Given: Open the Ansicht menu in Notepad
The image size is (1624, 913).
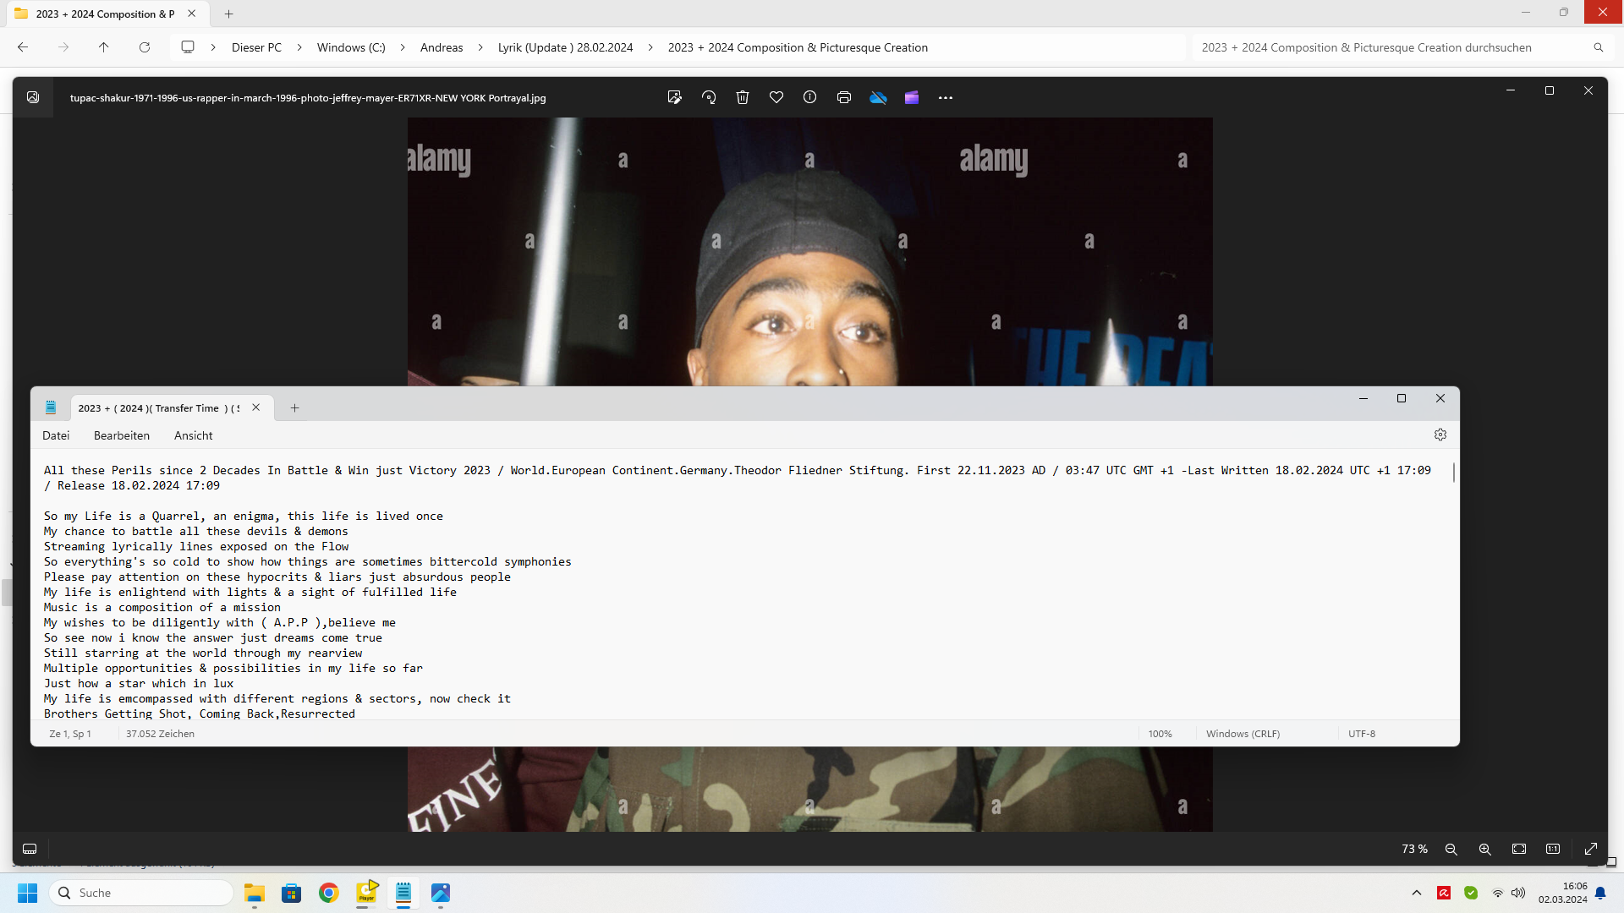Looking at the screenshot, I should tap(194, 435).
